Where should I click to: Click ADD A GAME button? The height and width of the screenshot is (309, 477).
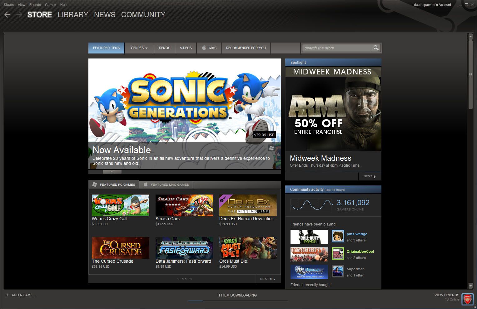[21, 295]
